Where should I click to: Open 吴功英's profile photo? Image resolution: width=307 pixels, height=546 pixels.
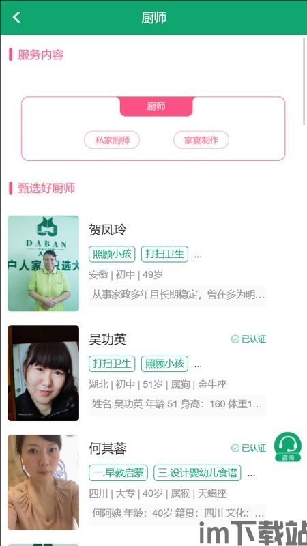(x=43, y=373)
